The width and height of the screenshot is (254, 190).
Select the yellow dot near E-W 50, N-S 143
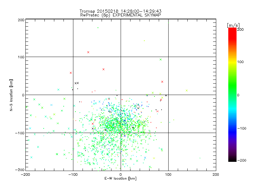coord(144,41)
